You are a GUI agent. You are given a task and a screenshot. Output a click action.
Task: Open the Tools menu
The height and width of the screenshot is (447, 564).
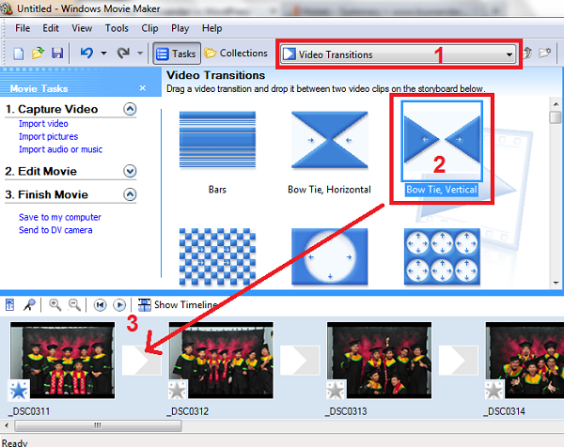point(117,28)
